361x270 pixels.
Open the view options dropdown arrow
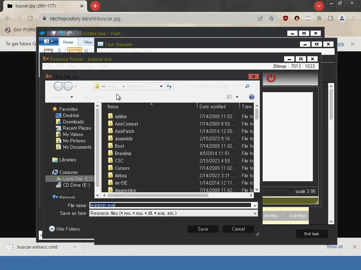(237, 97)
